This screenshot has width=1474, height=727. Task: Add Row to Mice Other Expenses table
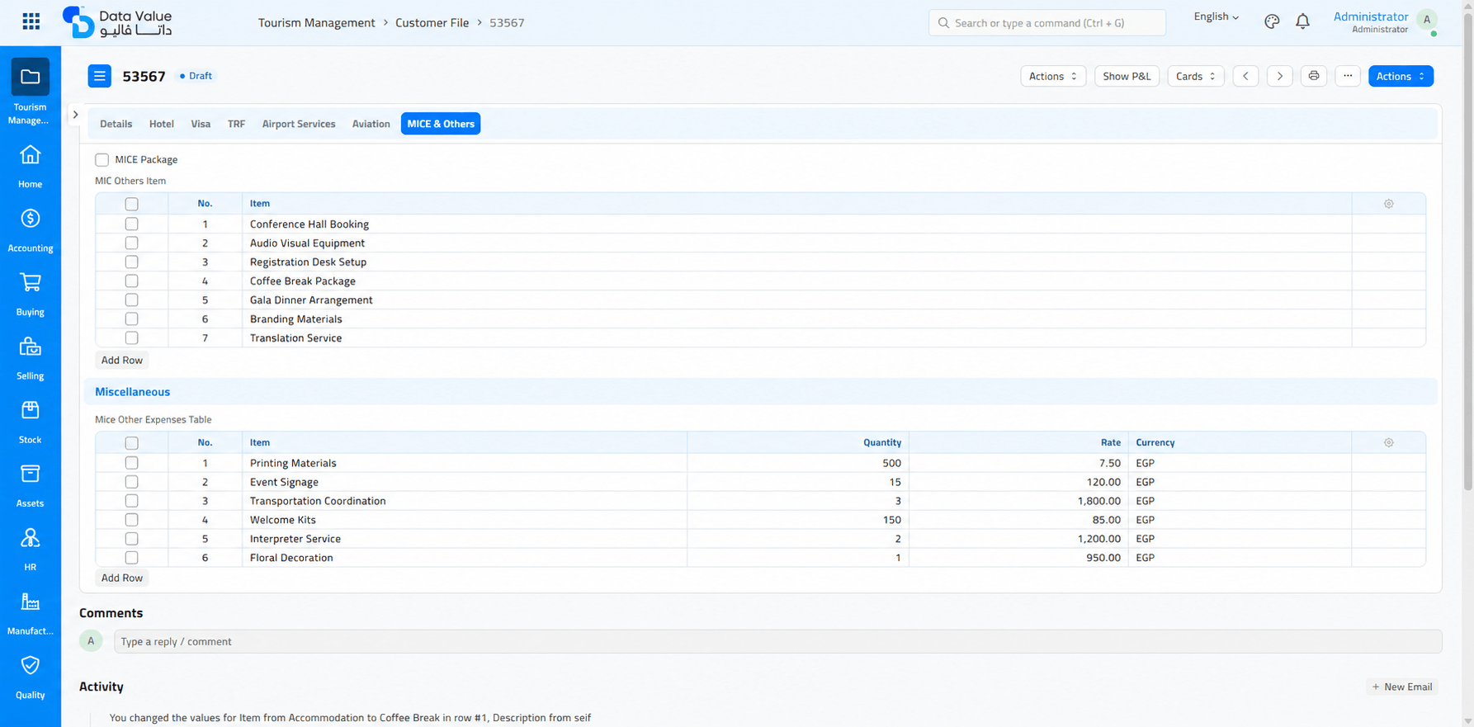coord(121,578)
